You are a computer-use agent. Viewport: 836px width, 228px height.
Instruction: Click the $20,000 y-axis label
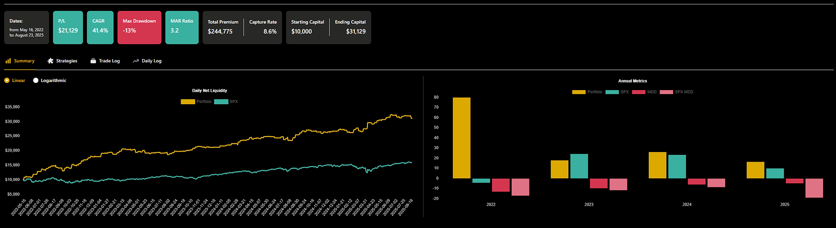(12, 150)
